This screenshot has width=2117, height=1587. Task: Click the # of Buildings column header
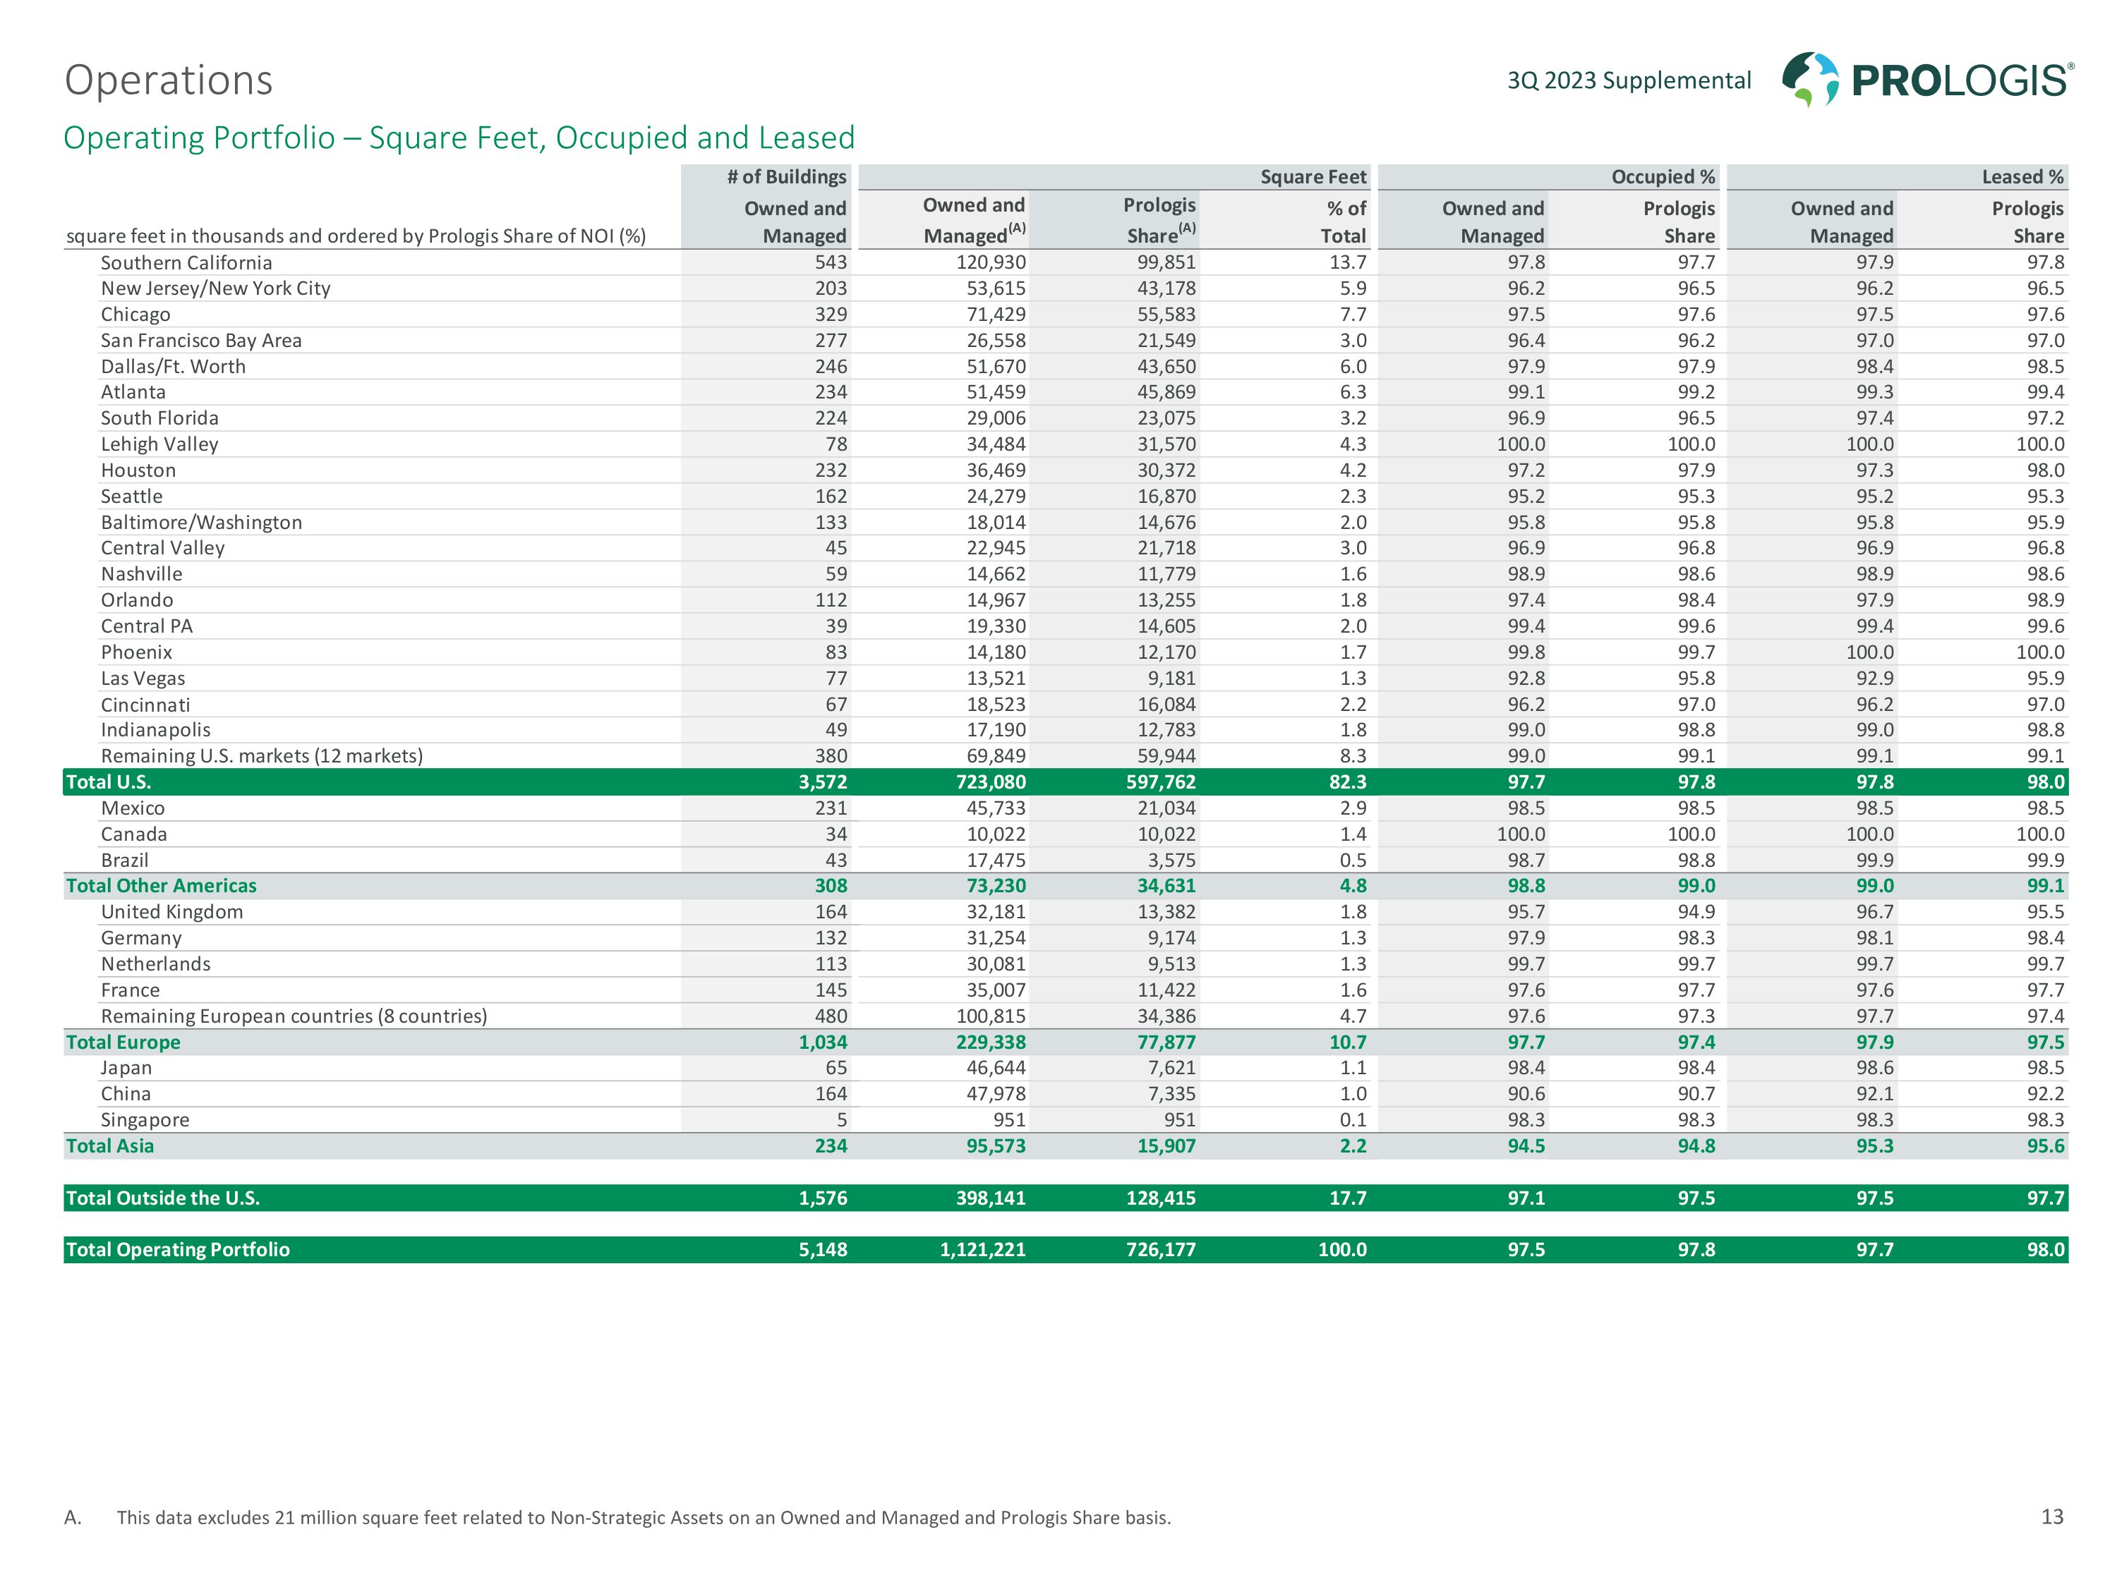click(x=785, y=177)
